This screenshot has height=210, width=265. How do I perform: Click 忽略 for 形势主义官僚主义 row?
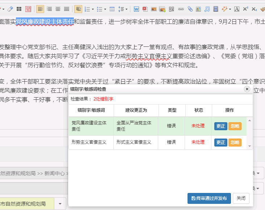pyautogui.click(x=235, y=143)
